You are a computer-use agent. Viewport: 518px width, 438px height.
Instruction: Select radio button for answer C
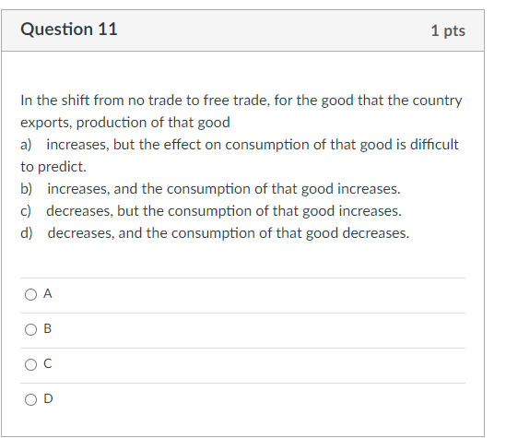30,364
